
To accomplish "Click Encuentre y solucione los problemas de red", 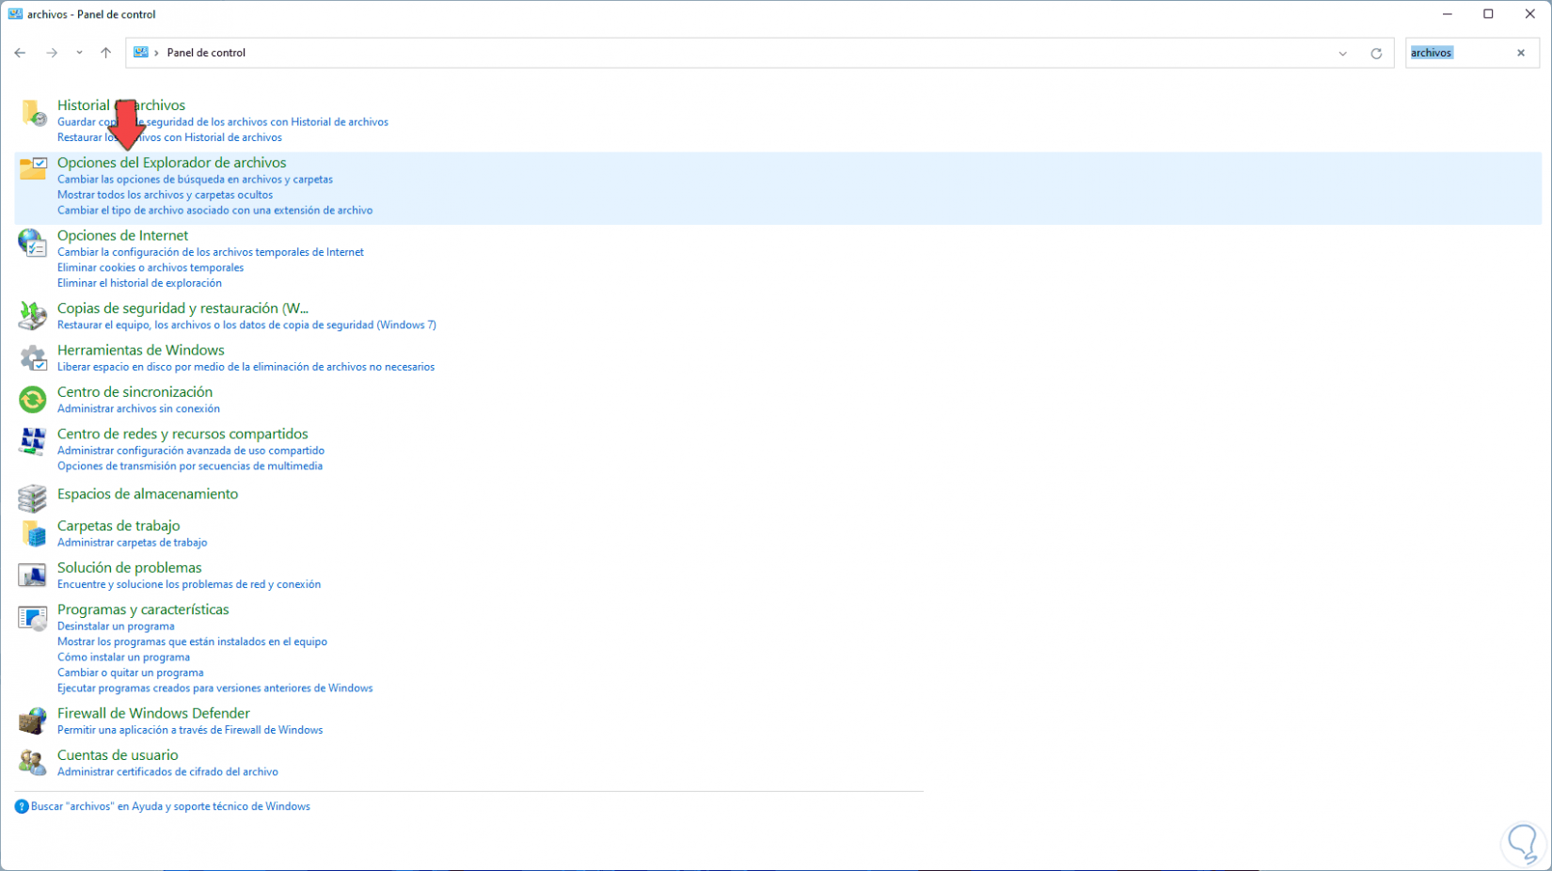I will click(x=189, y=584).
